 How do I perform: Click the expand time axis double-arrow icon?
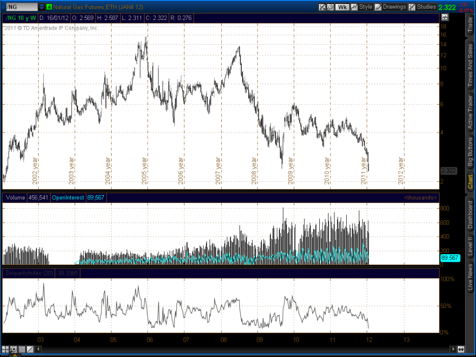pyautogui.click(x=461, y=349)
